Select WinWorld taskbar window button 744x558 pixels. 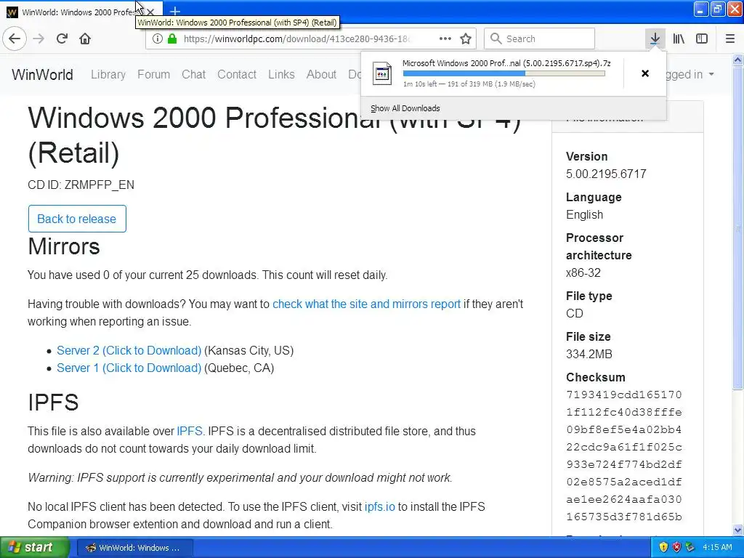[x=134, y=548]
